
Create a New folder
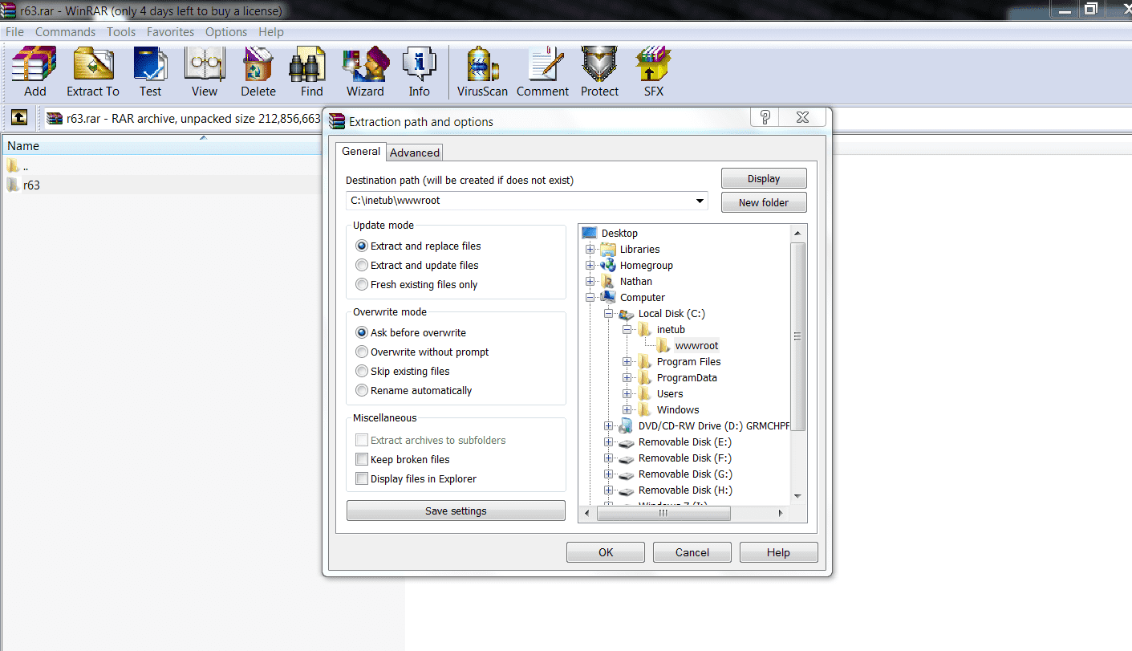click(764, 202)
